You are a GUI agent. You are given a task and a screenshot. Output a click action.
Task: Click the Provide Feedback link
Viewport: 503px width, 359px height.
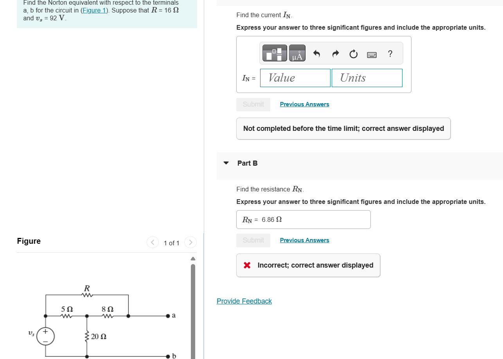click(x=244, y=301)
